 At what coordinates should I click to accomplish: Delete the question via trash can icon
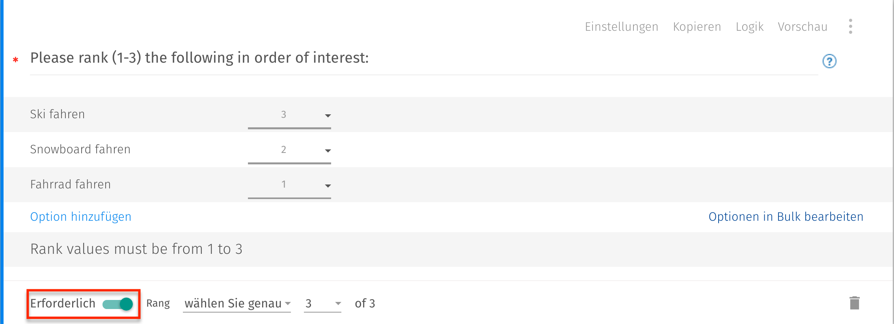click(855, 303)
